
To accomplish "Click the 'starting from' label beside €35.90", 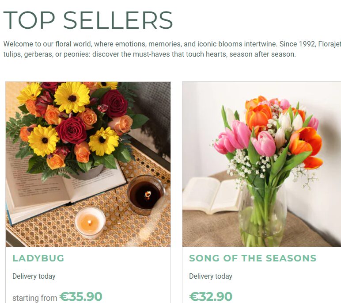I will [34, 298].
